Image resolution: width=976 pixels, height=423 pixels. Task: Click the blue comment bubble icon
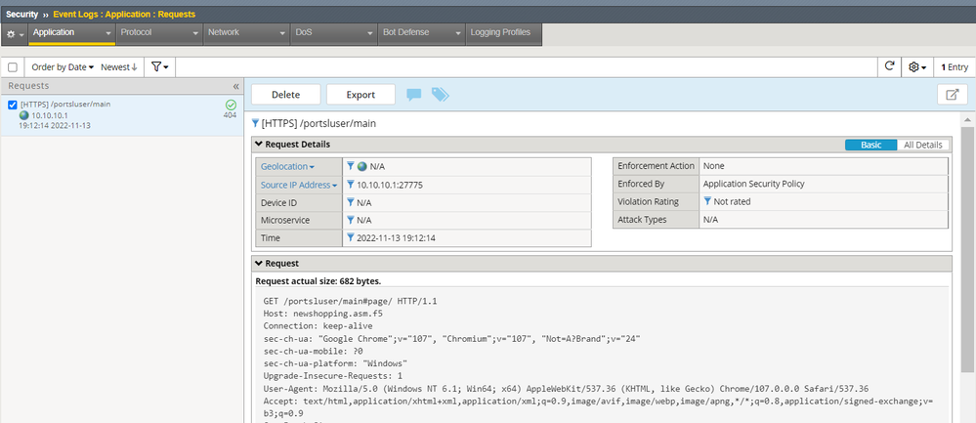tap(414, 95)
